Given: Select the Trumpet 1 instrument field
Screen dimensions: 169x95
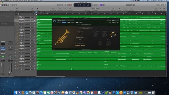Looking at the screenshot, I should pyautogui.click(x=86, y=28).
